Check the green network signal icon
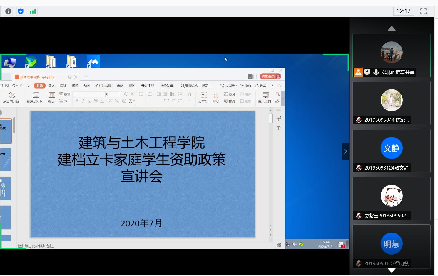 point(33,11)
